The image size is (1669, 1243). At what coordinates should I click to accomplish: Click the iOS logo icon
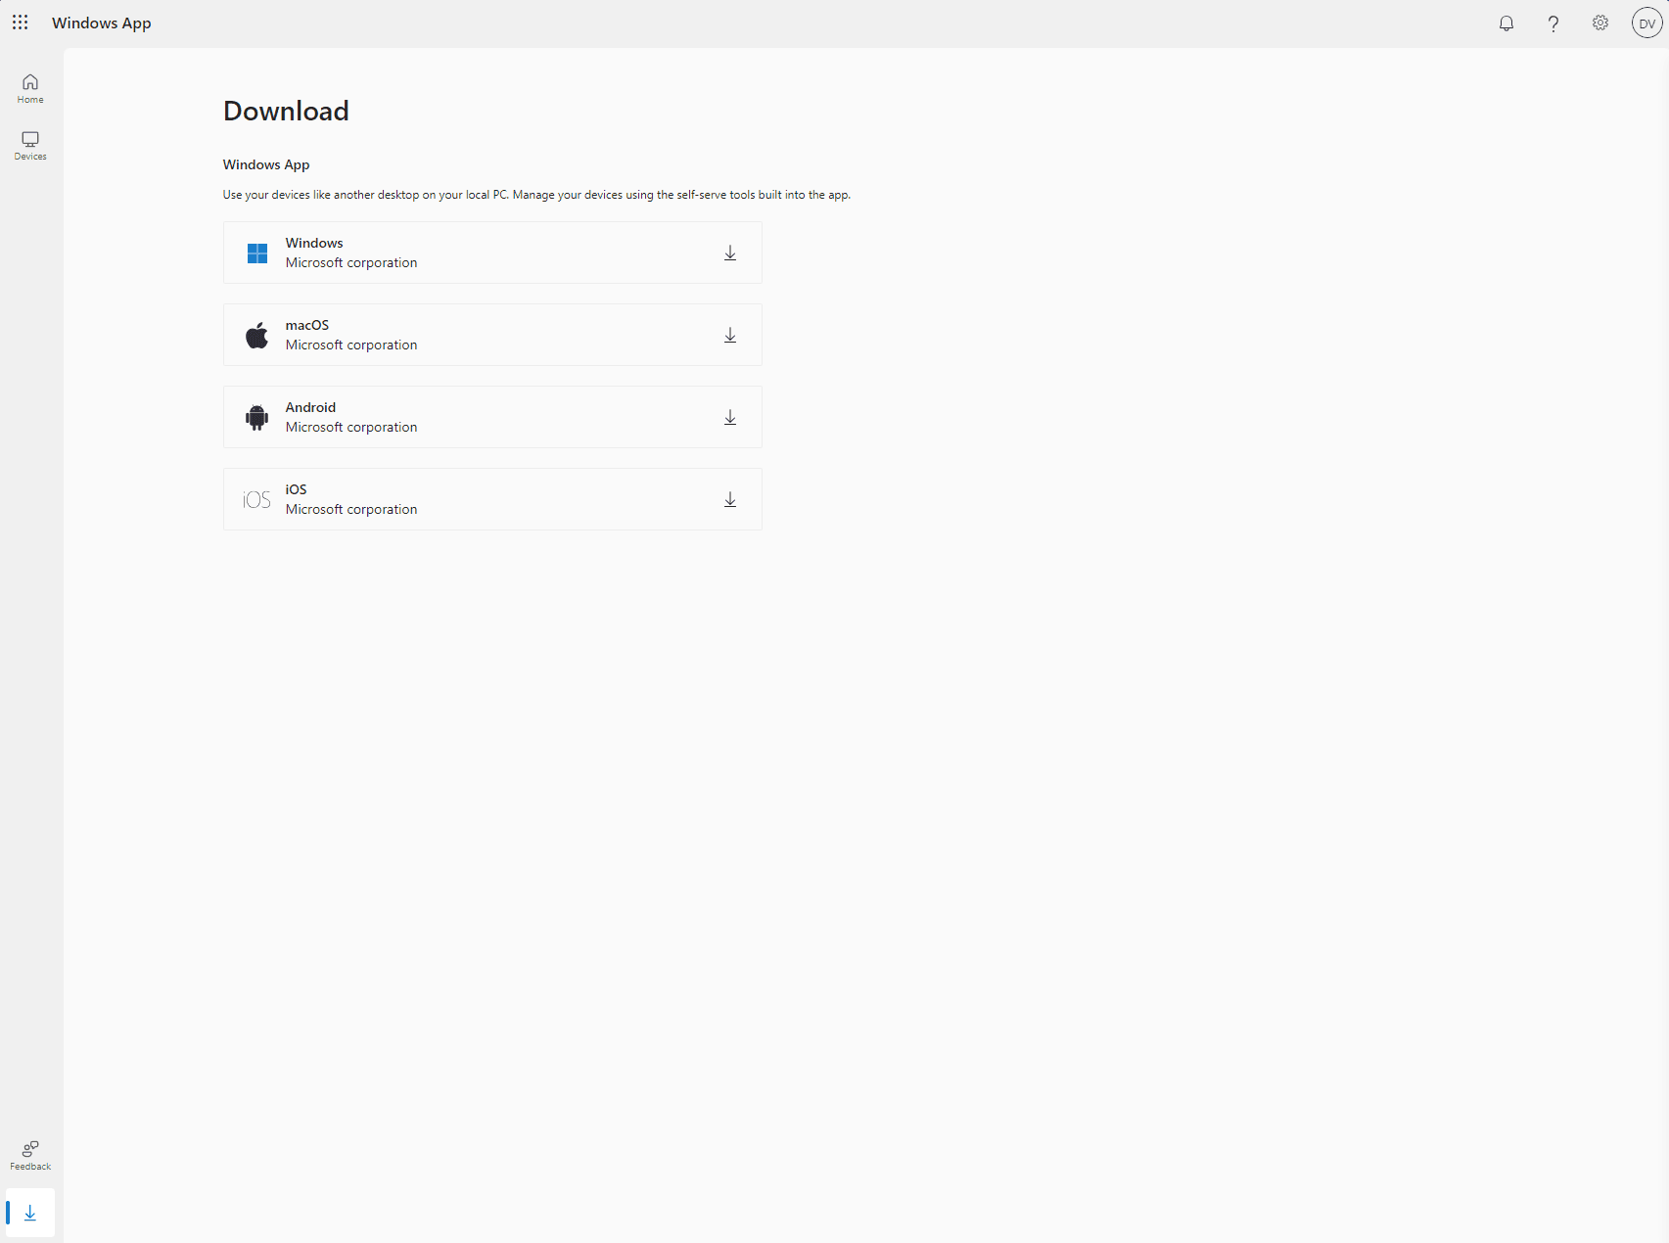coord(256,500)
